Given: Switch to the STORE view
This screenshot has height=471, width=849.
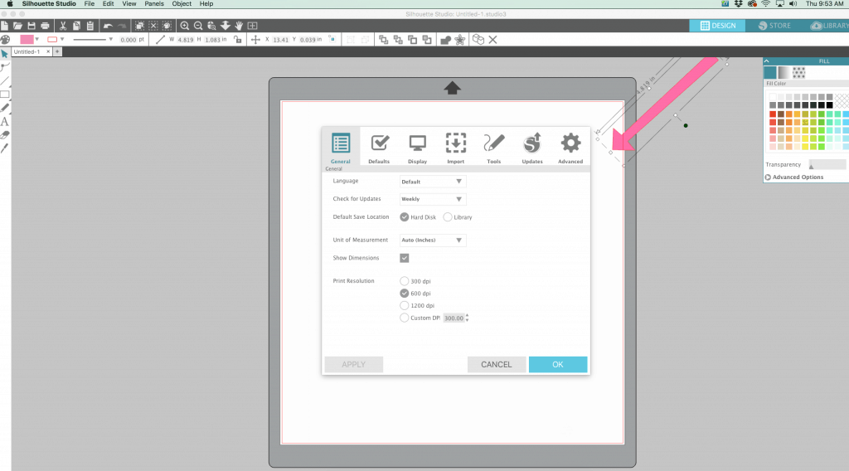Looking at the screenshot, I should (774, 26).
